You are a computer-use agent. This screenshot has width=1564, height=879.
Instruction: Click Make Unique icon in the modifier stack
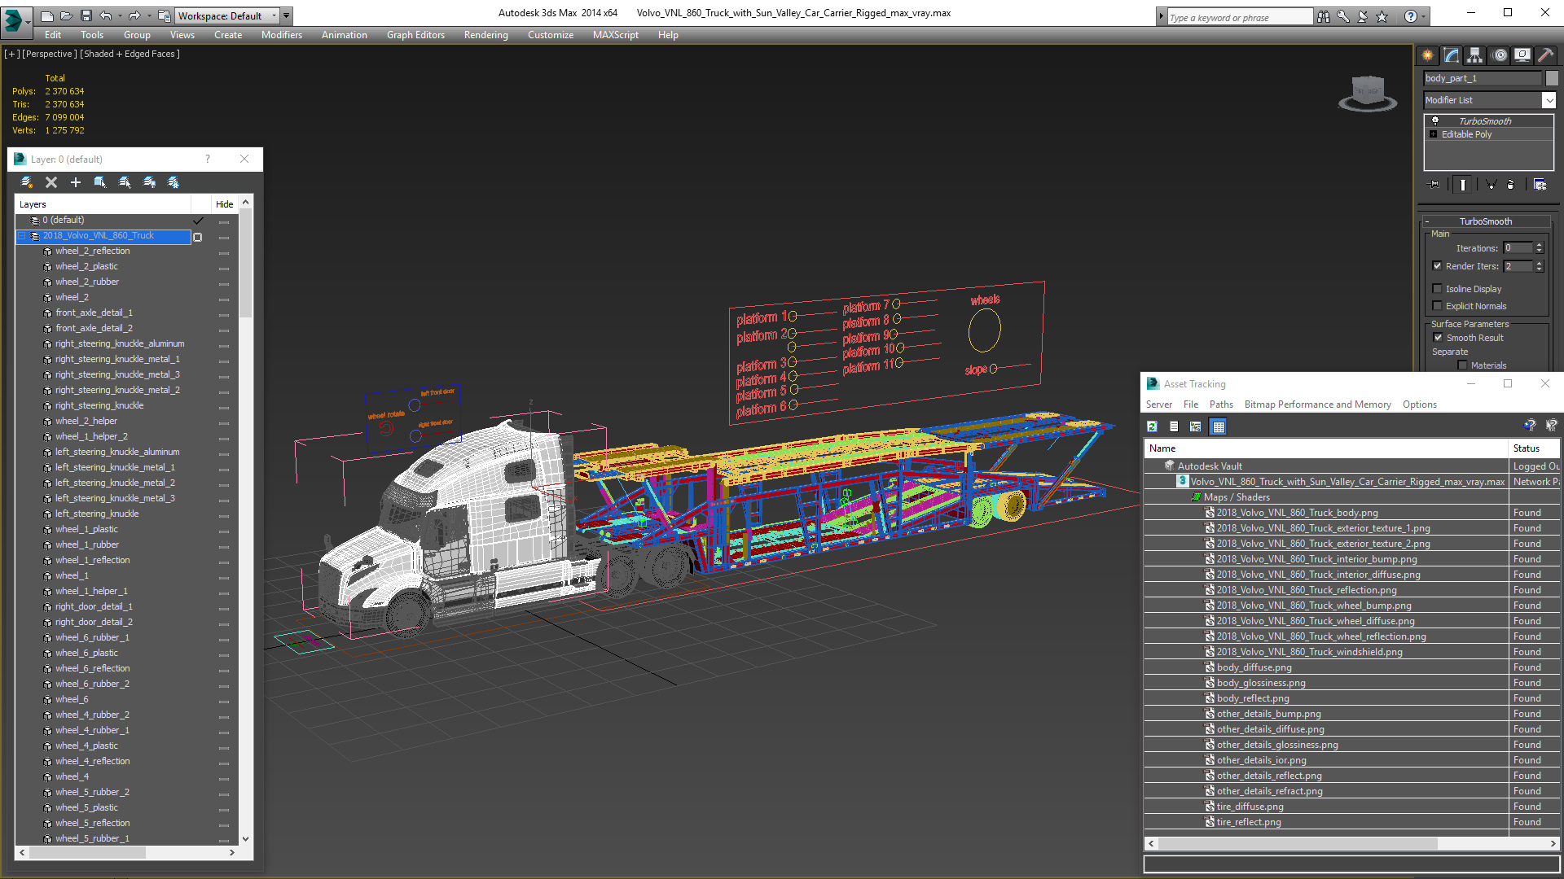(x=1491, y=185)
